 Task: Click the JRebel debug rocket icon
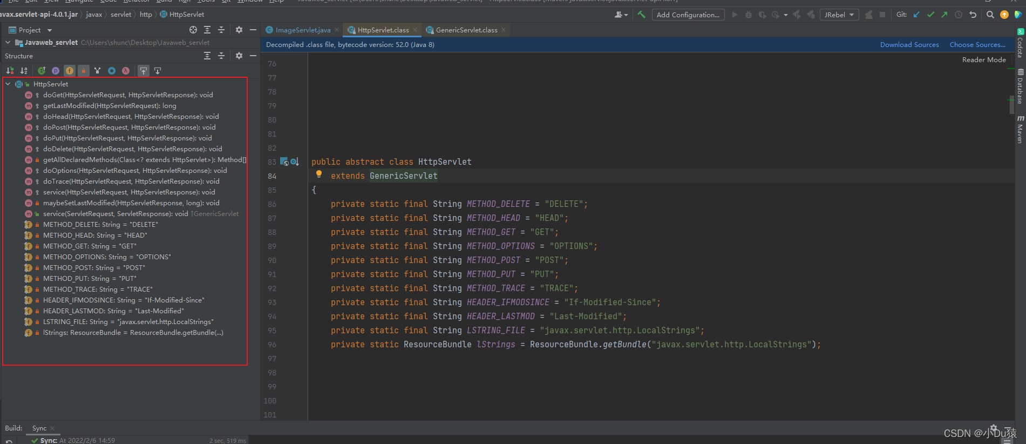[x=811, y=15]
